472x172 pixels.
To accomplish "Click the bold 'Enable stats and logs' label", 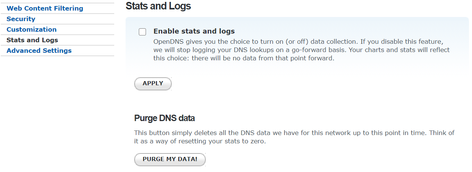I will (x=194, y=31).
